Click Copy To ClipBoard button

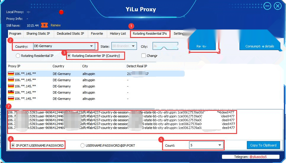[263, 145]
